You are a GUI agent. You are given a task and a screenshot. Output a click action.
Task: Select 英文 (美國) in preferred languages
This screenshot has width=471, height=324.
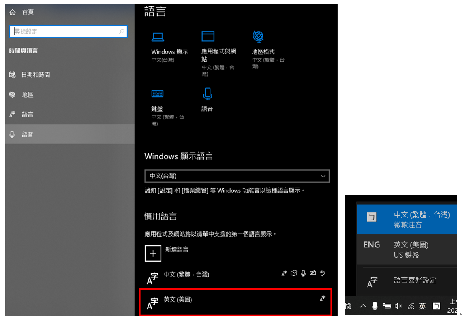tap(235, 302)
